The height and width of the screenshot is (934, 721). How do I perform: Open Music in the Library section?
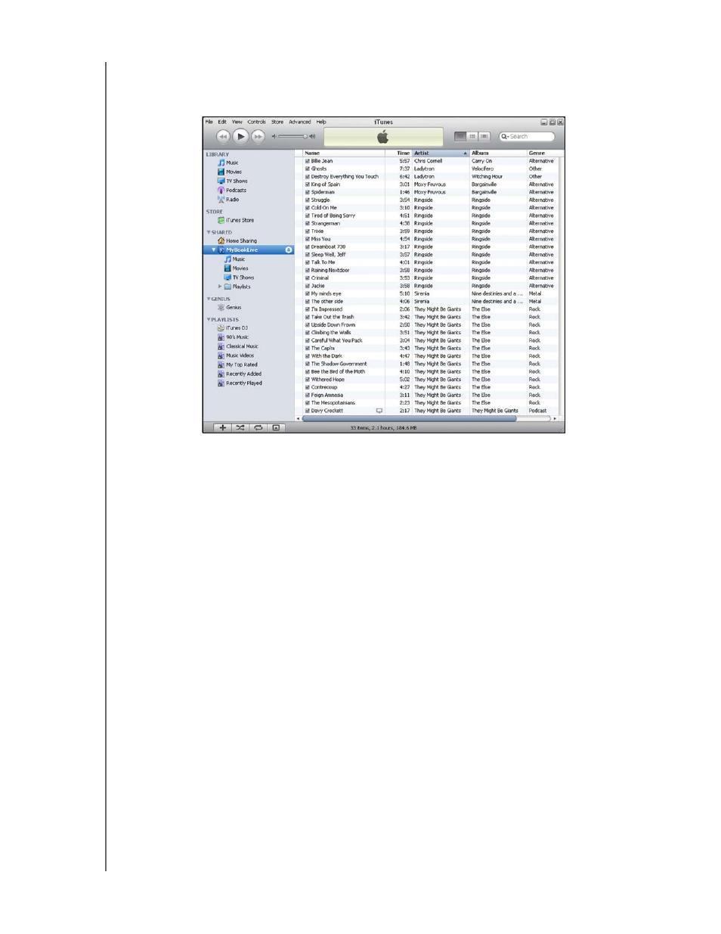coord(227,163)
